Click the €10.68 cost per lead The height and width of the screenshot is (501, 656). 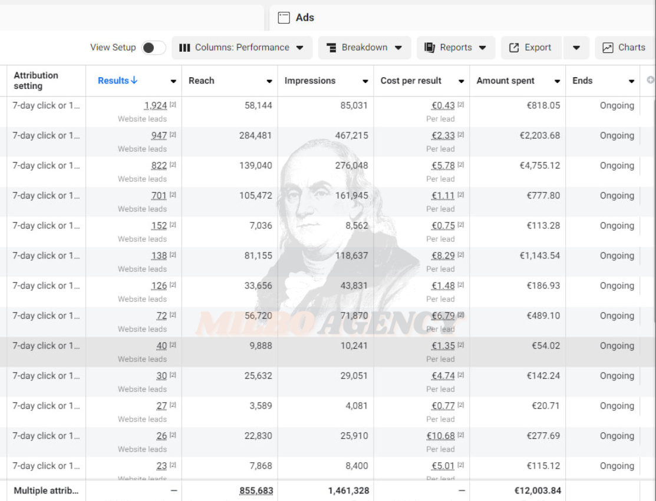pos(440,436)
